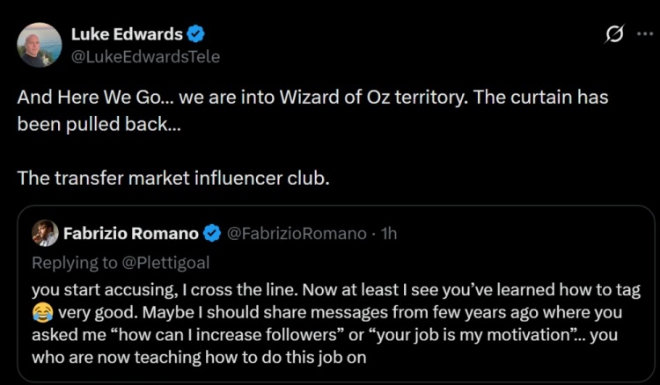Open the @LukeEdwardsTele handle

pos(145,57)
